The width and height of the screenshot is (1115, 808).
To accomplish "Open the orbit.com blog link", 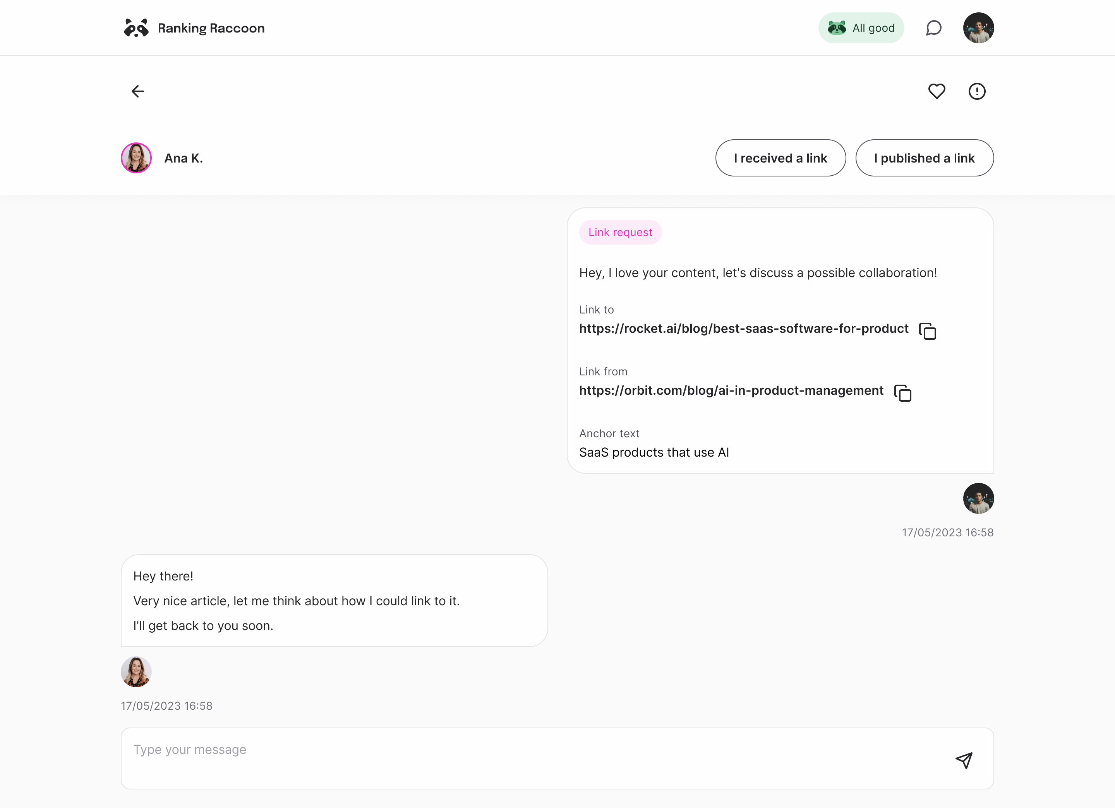I will click(x=731, y=390).
